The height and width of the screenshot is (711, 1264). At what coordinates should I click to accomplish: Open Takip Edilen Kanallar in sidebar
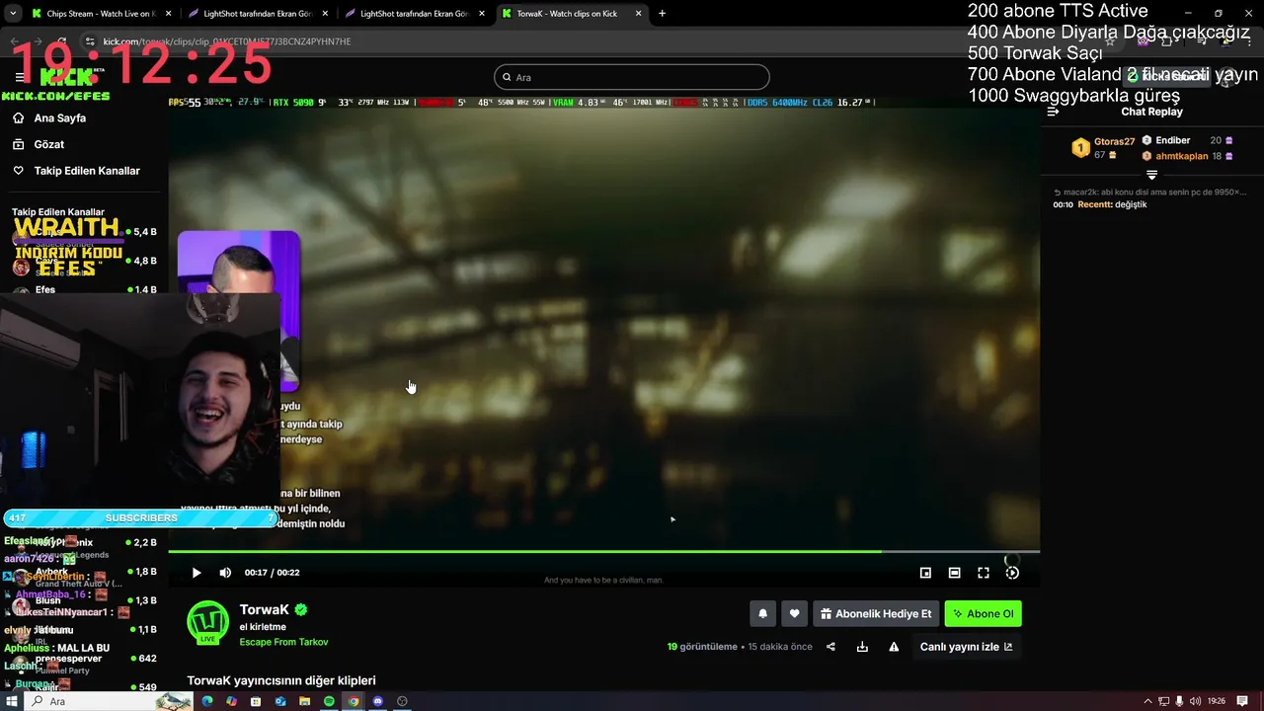click(x=87, y=171)
